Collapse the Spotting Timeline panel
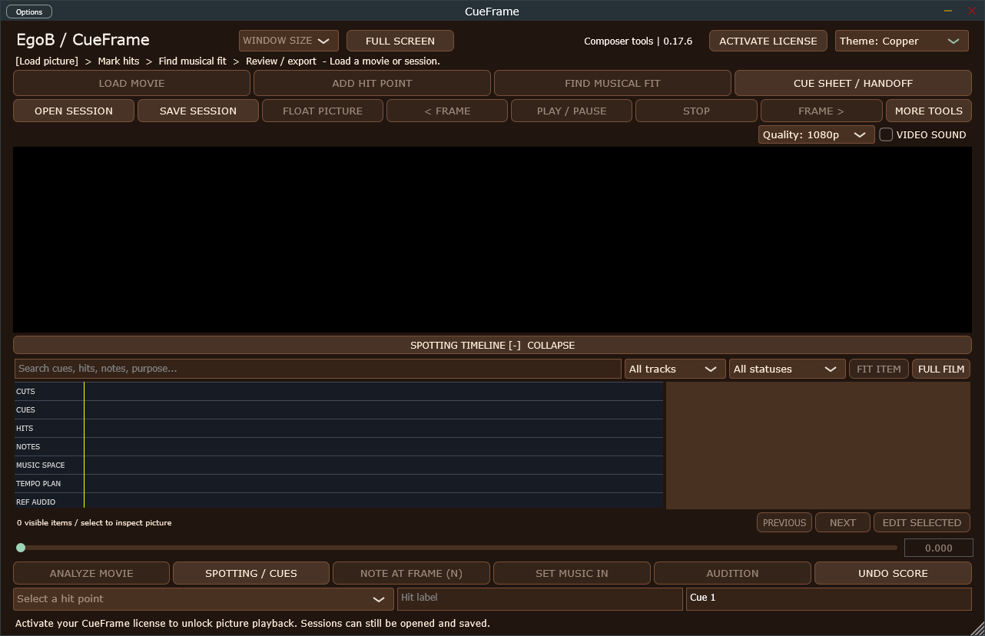 [x=492, y=345]
